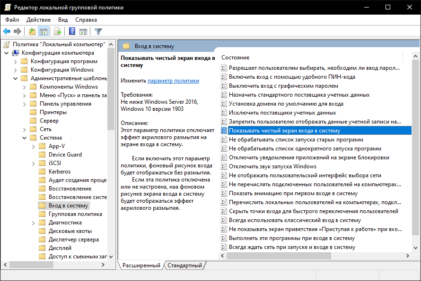The height and width of the screenshot is (281, 421).
Task: Collapse the "Конфигурация компьютера" node
Action: click(7, 53)
